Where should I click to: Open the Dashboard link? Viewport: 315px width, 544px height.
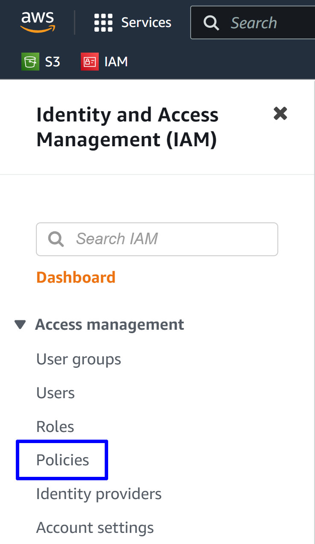pyautogui.click(x=76, y=277)
